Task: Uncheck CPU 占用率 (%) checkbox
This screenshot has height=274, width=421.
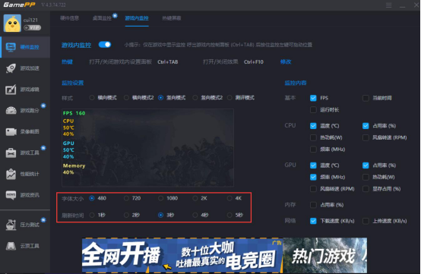Action: (366, 126)
